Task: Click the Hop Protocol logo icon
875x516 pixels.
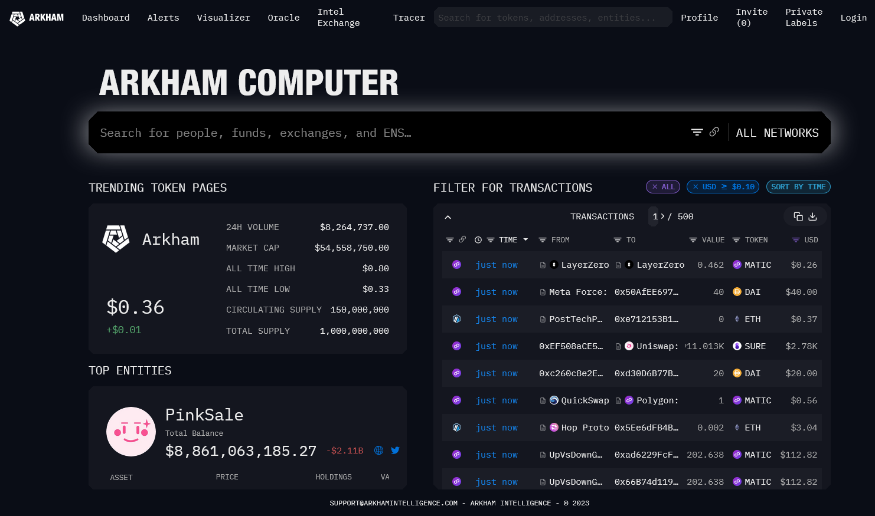Action: point(554,428)
